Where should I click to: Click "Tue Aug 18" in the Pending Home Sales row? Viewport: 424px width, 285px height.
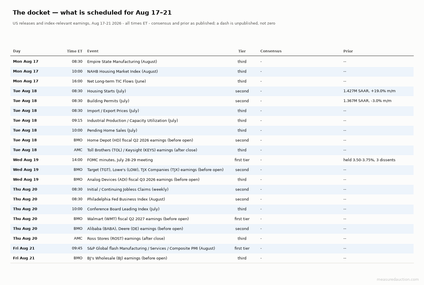point(25,131)
